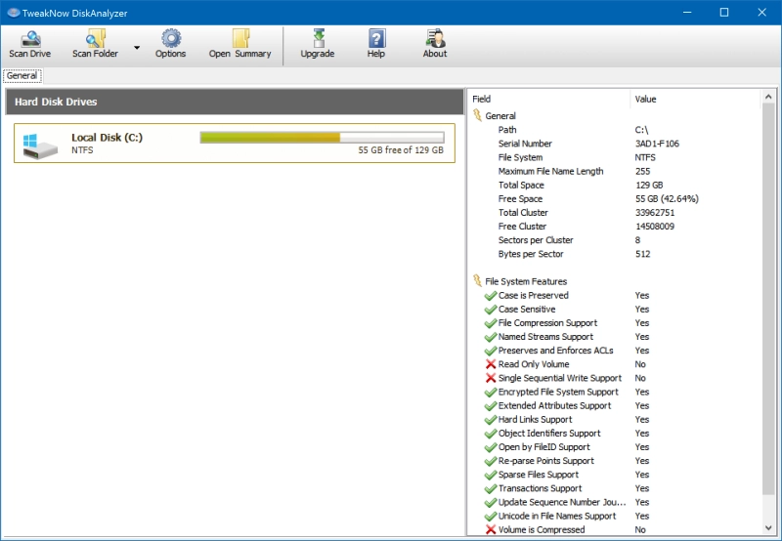Click the File System Features group icon

click(x=477, y=281)
